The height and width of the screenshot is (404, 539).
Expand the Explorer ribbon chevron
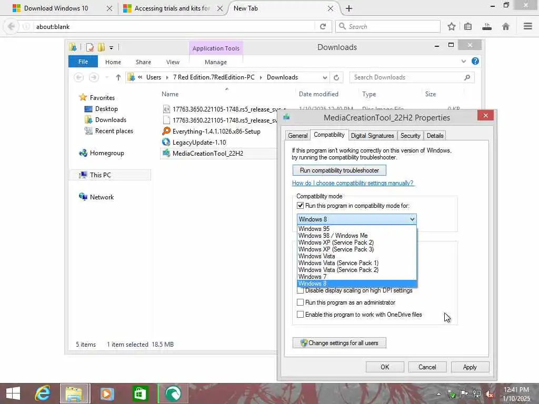(463, 61)
